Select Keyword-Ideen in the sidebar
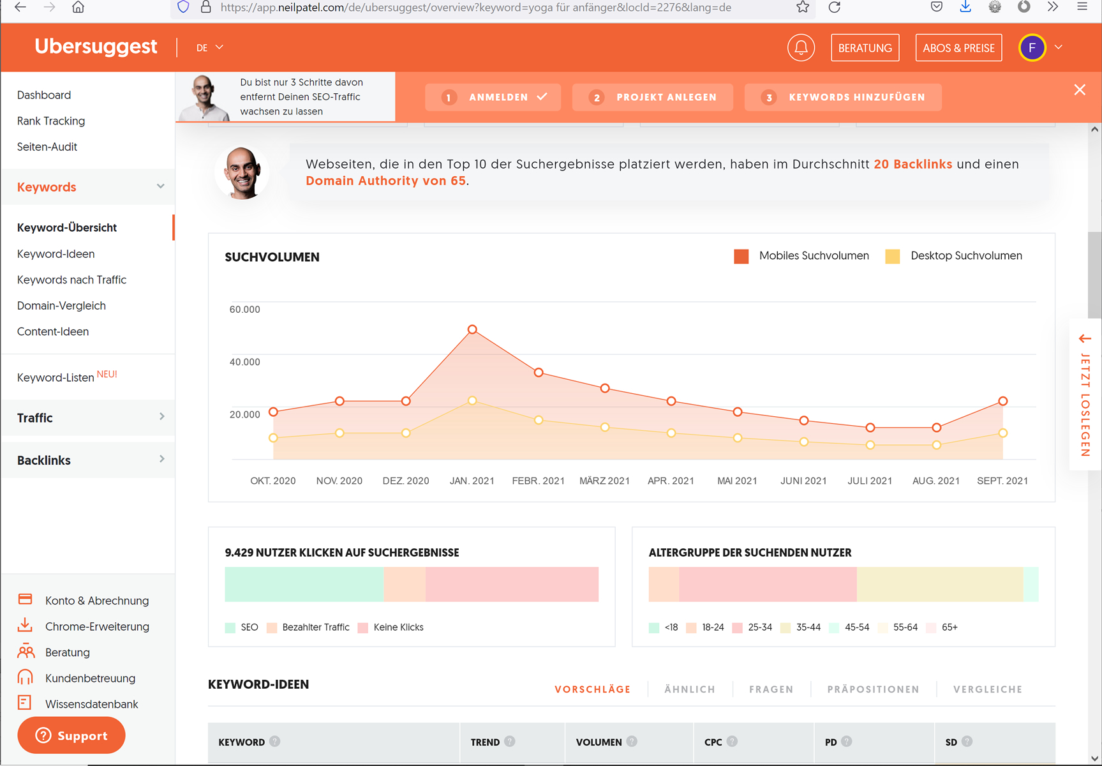The width and height of the screenshot is (1102, 766). tap(56, 254)
